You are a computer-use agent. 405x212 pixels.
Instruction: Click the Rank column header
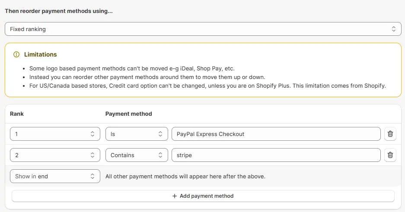point(17,114)
